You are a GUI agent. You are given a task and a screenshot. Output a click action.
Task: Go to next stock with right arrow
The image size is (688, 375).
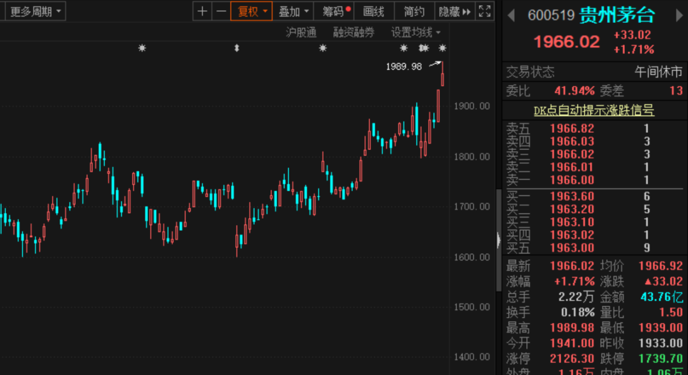pyautogui.click(x=678, y=15)
